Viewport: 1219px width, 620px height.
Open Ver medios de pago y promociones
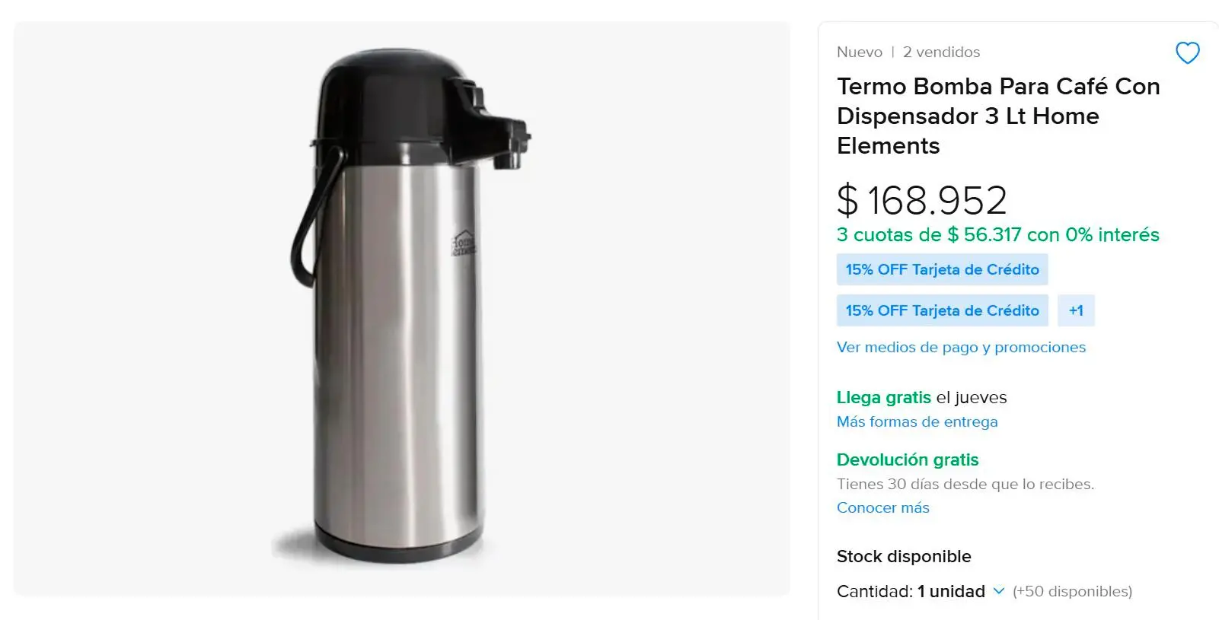tap(961, 348)
